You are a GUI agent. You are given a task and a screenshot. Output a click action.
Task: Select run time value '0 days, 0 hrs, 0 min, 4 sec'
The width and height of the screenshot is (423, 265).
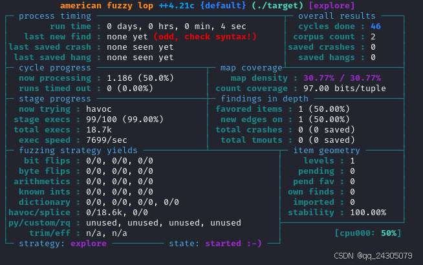(x=177, y=26)
